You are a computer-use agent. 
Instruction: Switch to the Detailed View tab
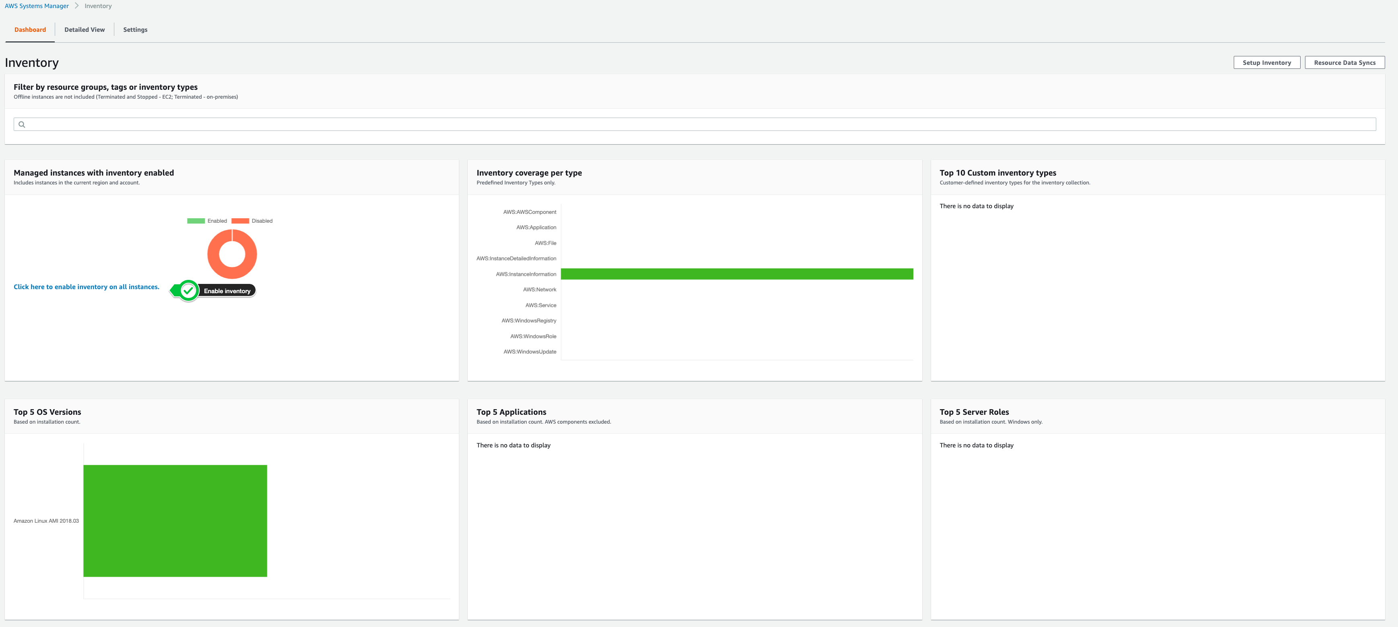tap(85, 30)
